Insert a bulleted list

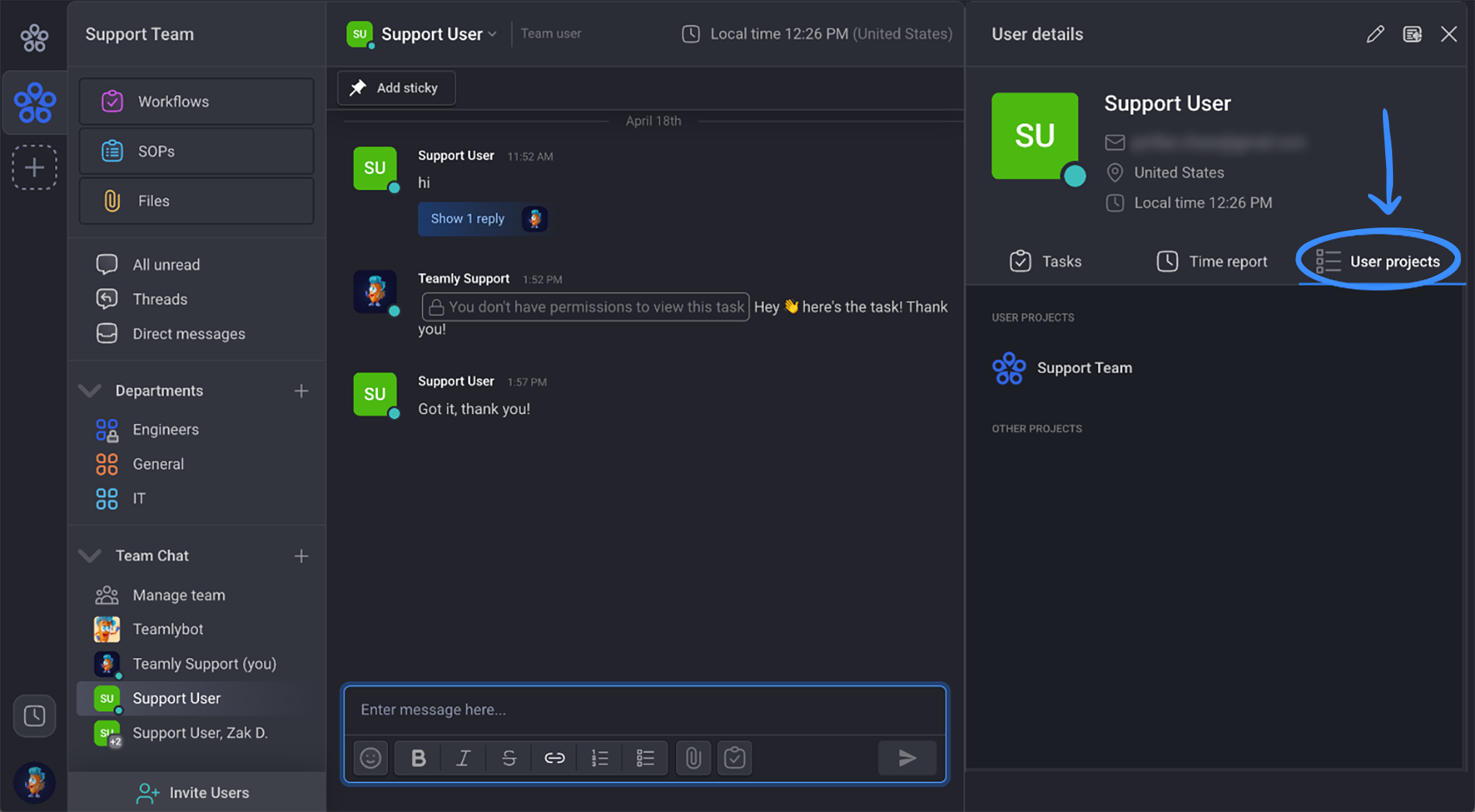point(645,758)
